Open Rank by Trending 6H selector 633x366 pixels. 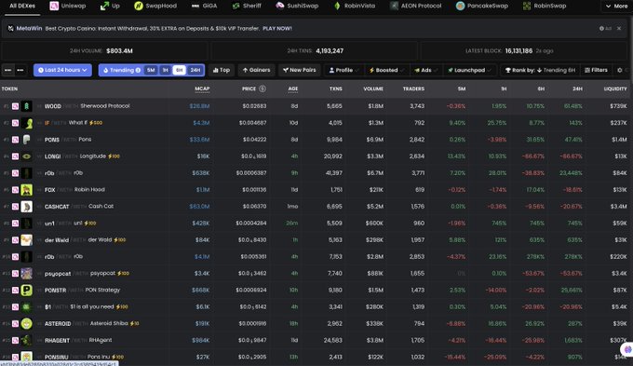(540, 70)
